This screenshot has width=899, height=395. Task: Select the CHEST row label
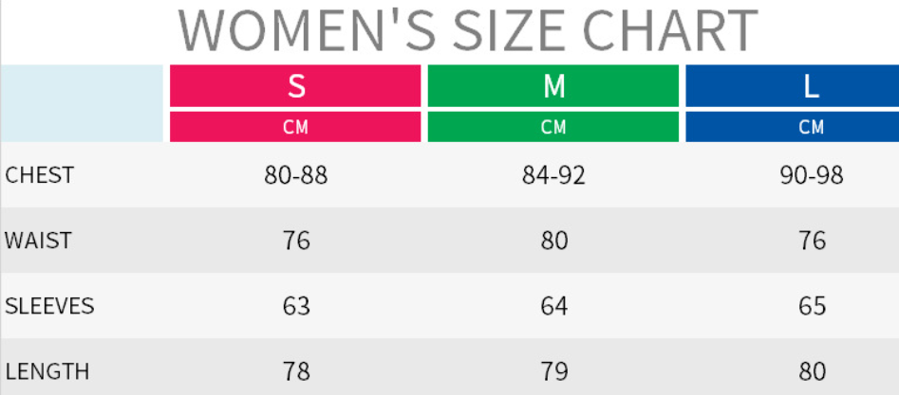(x=39, y=175)
